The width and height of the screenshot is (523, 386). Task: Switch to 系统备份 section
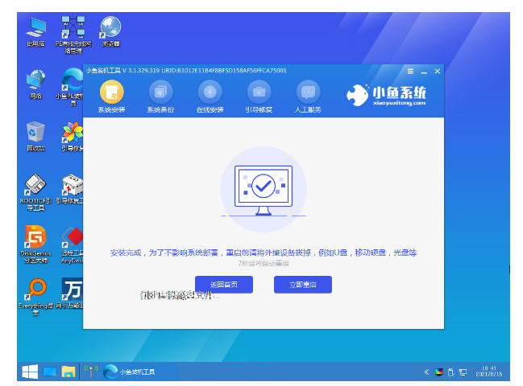[x=160, y=92]
